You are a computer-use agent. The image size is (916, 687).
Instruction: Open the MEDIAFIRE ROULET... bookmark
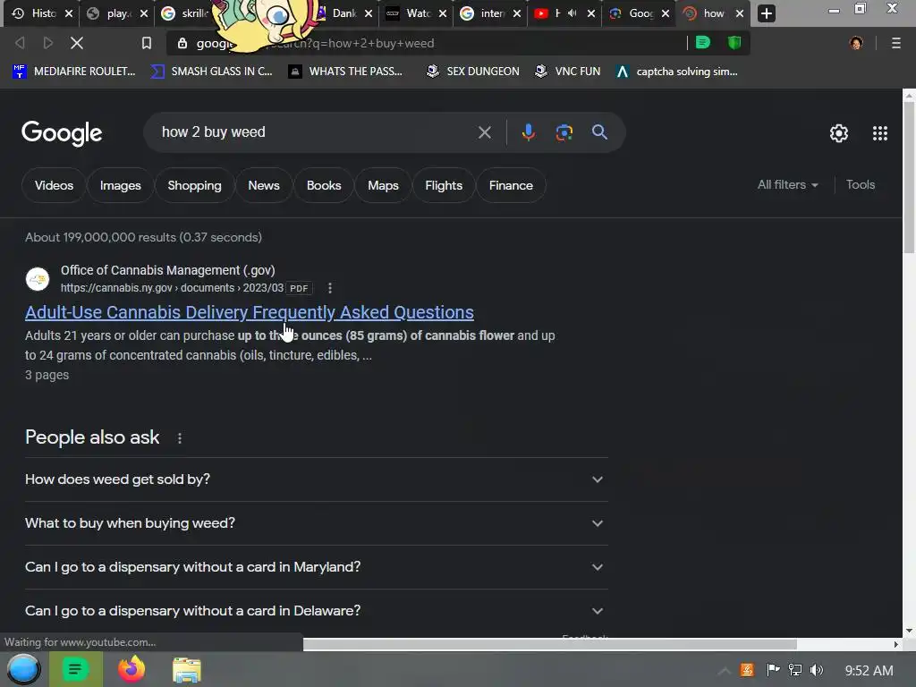coord(74,72)
